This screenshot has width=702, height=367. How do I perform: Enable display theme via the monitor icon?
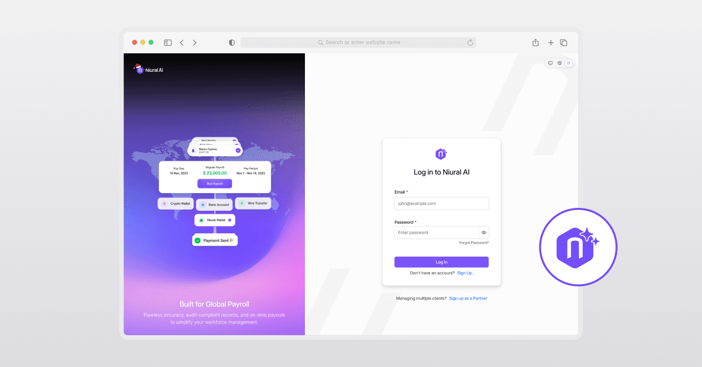[550, 63]
